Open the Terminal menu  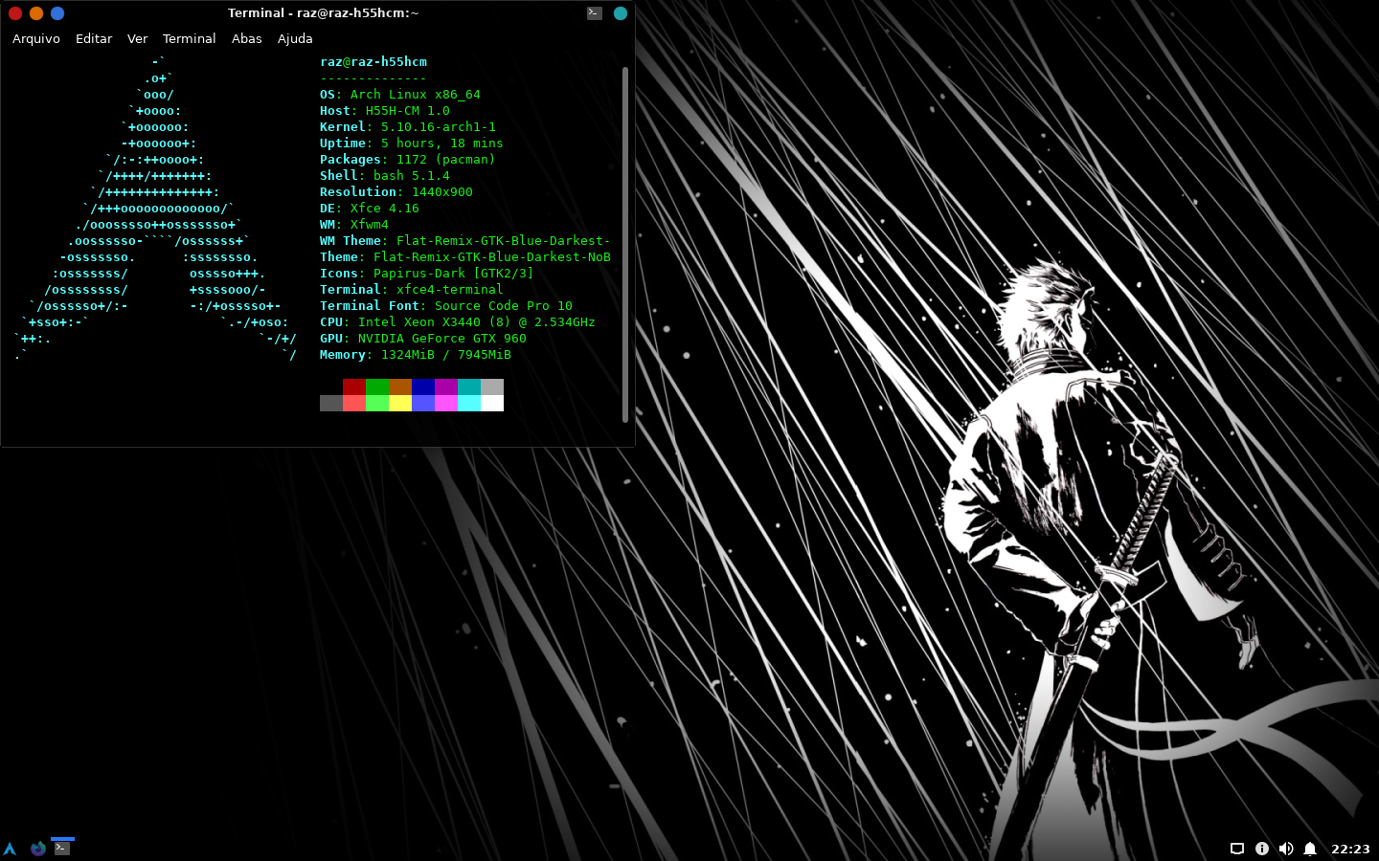click(x=189, y=39)
